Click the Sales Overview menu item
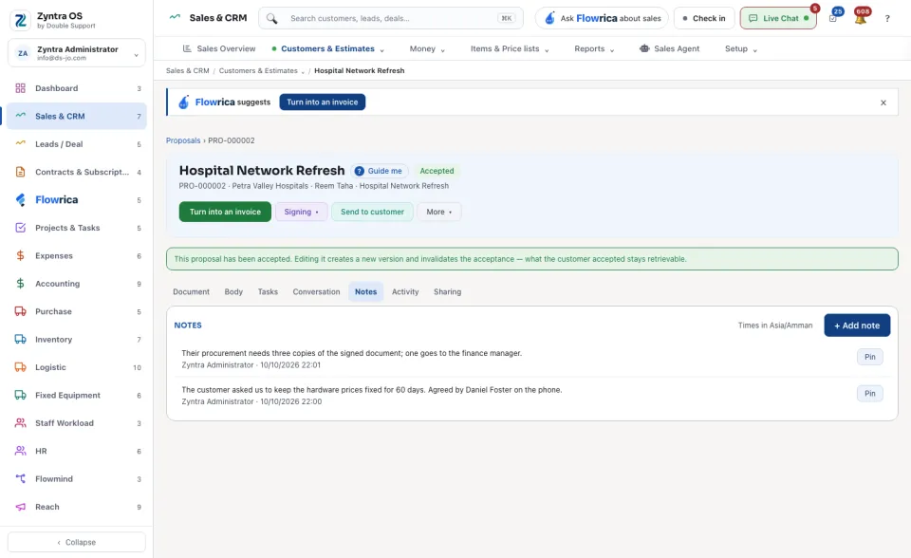This screenshot has height=558, width=911. click(219, 48)
